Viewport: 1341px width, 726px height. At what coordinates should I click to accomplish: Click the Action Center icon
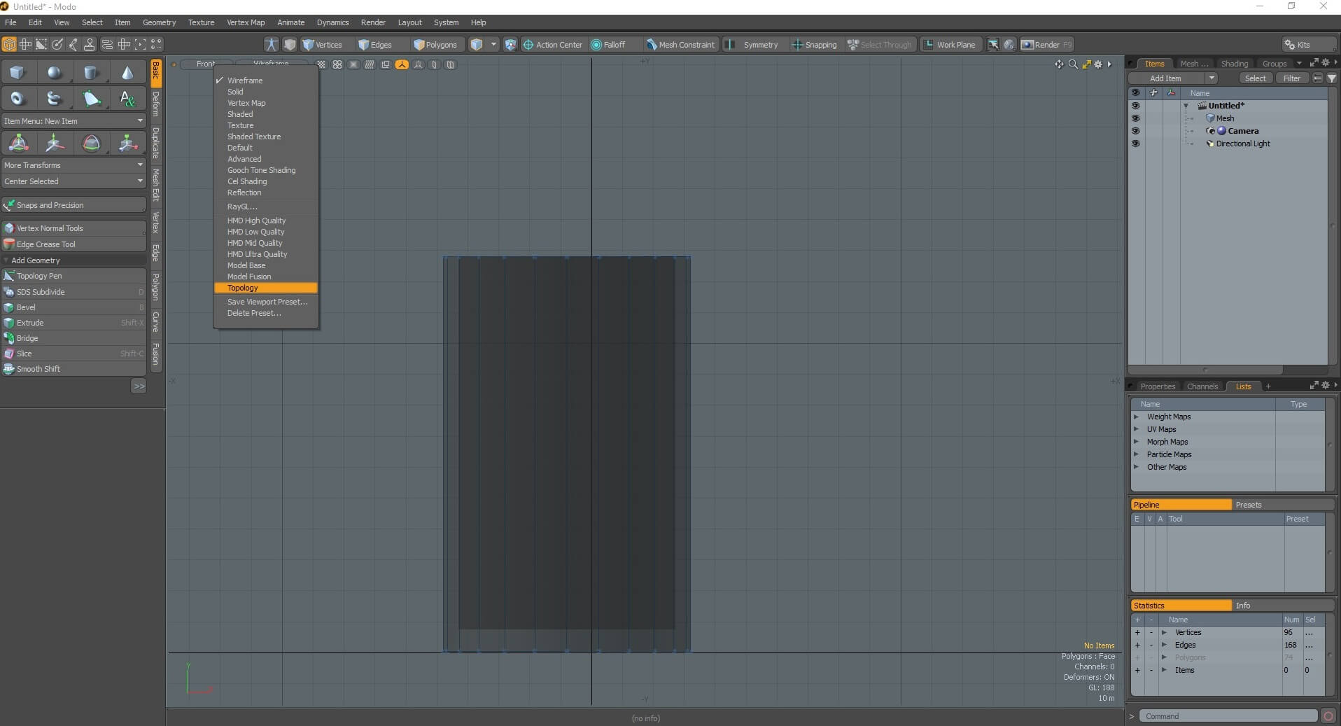(530, 44)
